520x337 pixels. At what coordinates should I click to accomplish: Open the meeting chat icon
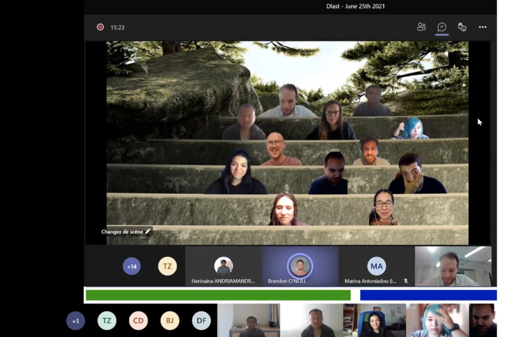[x=442, y=27]
